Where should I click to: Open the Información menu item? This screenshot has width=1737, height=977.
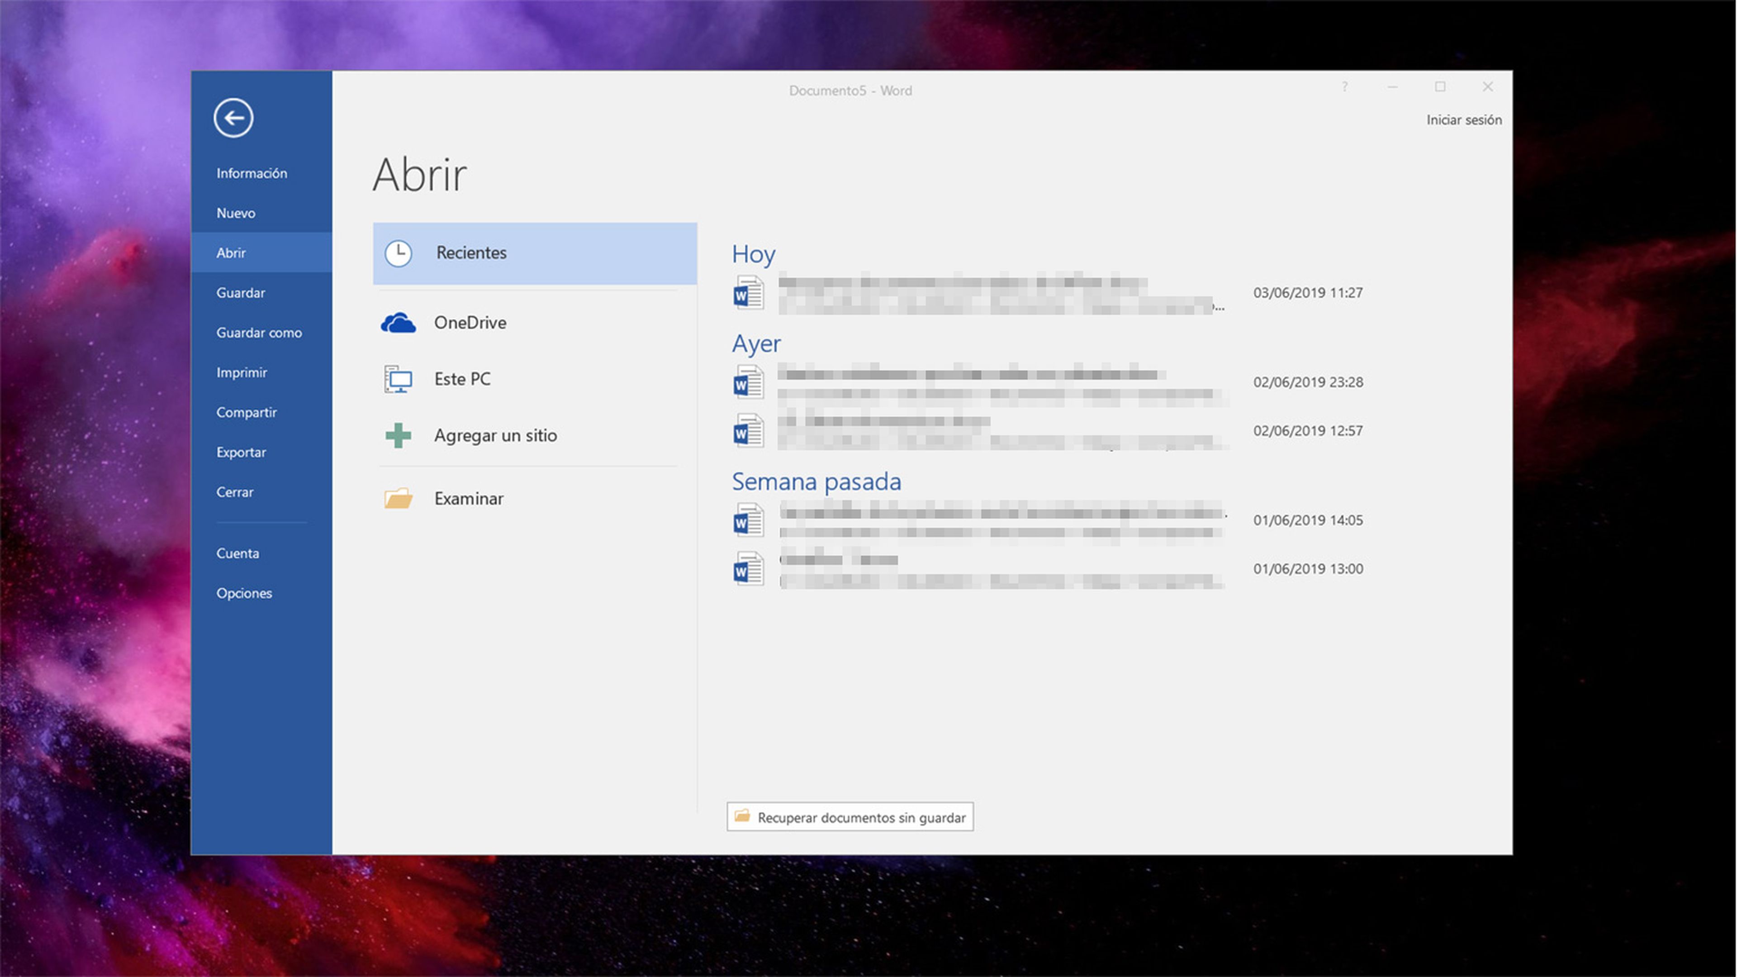point(261,173)
